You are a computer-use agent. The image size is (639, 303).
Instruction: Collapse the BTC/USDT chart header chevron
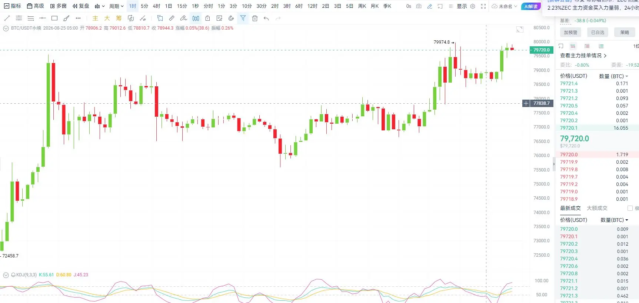click(x=6, y=28)
